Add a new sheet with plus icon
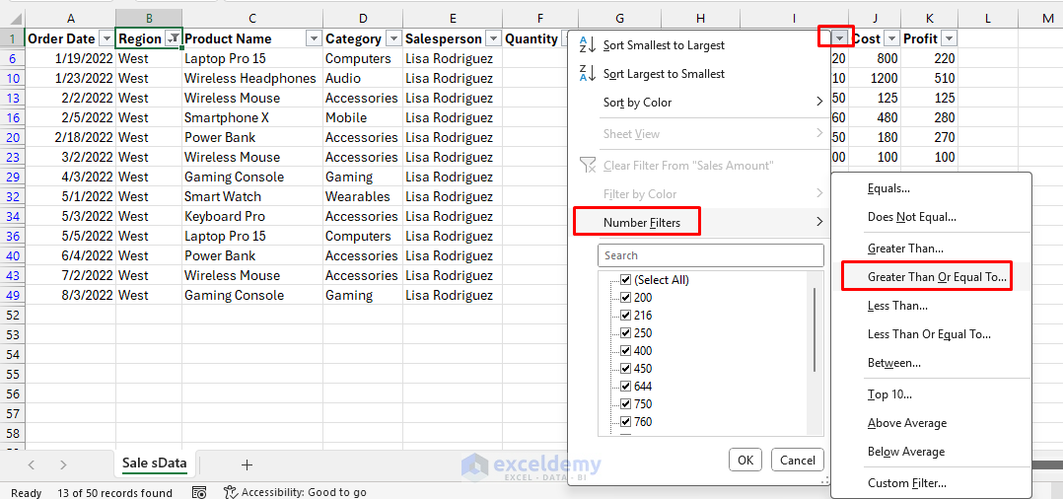The image size is (1063, 499). pyautogui.click(x=247, y=464)
